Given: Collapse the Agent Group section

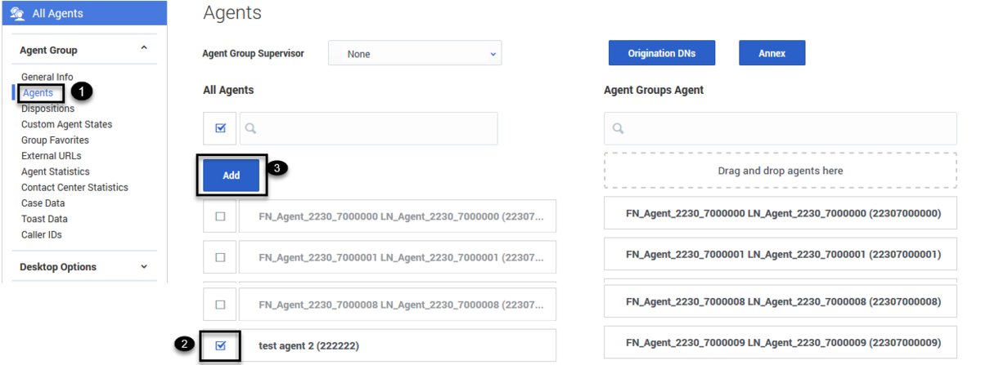Looking at the screenshot, I should pyautogui.click(x=144, y=49).
